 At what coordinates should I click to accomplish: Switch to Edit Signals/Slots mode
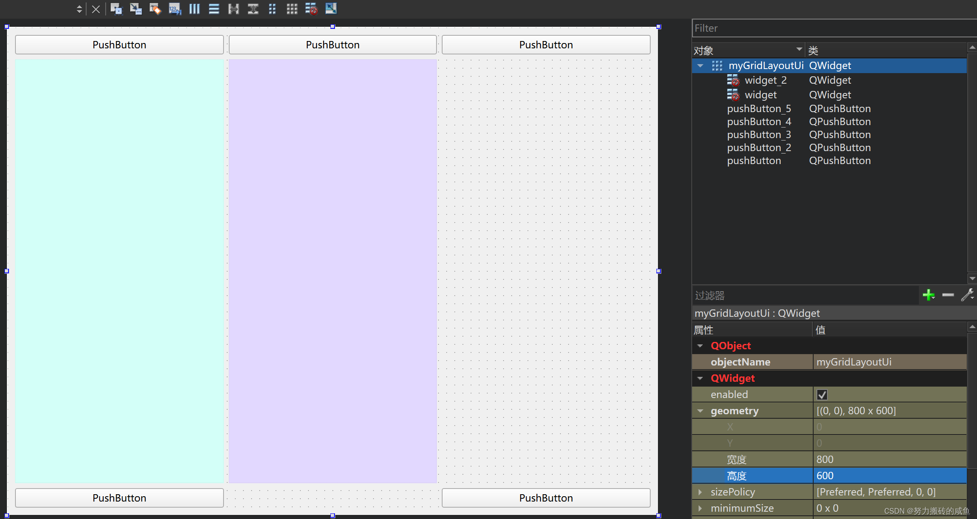point(136,9)
